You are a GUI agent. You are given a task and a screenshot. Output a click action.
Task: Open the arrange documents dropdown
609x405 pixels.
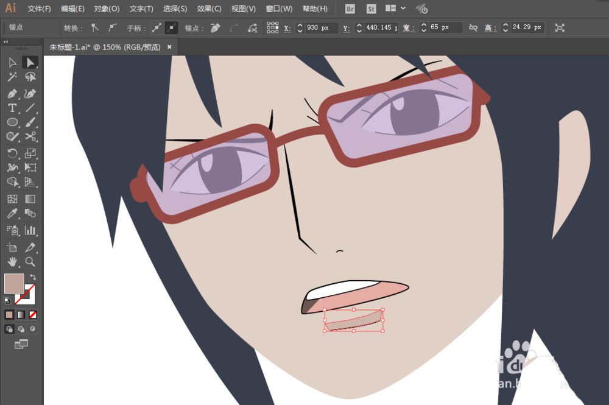tap(395, 8)
